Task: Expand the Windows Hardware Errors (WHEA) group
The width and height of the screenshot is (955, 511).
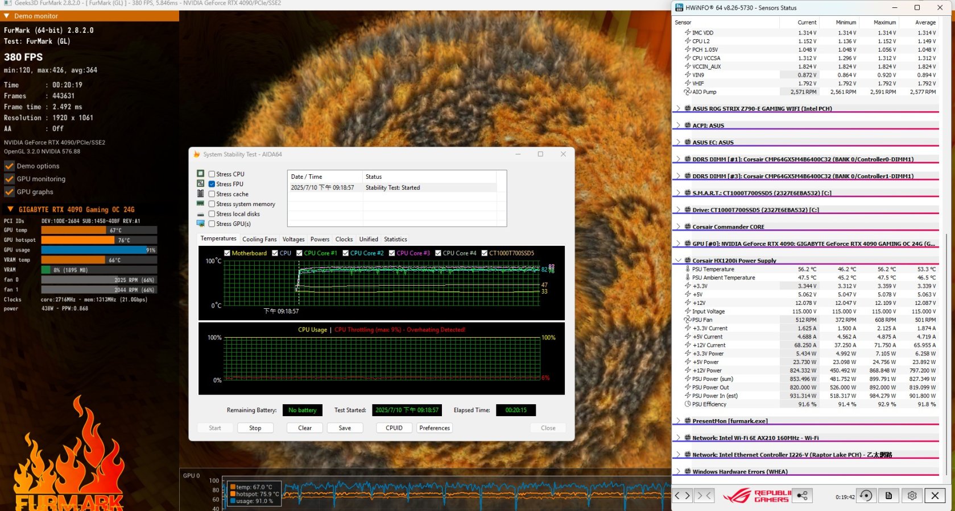Action: click(678, 472)
